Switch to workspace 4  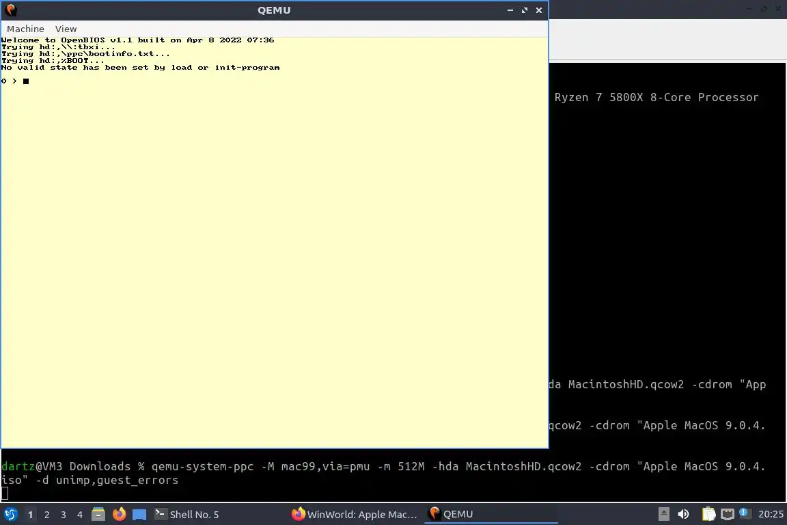80,515
